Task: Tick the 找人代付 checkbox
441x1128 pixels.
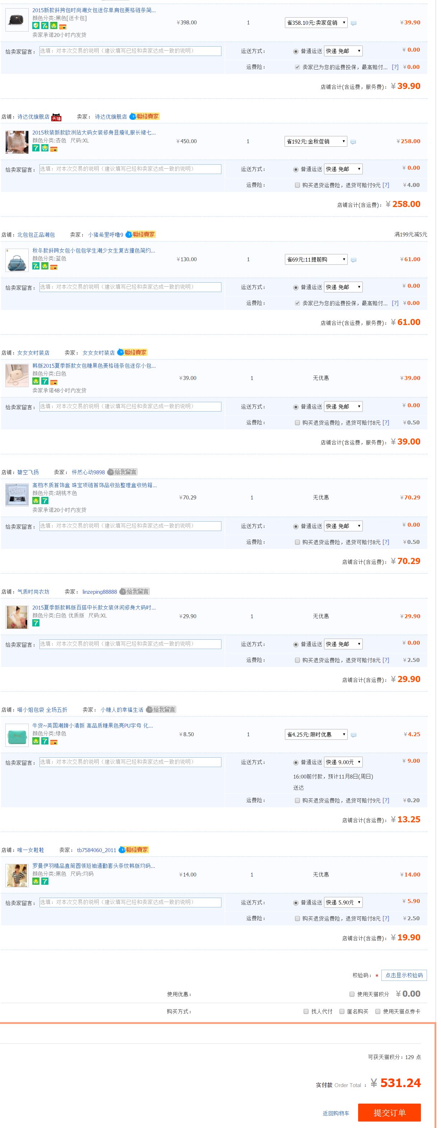Action: [306, 1011]
